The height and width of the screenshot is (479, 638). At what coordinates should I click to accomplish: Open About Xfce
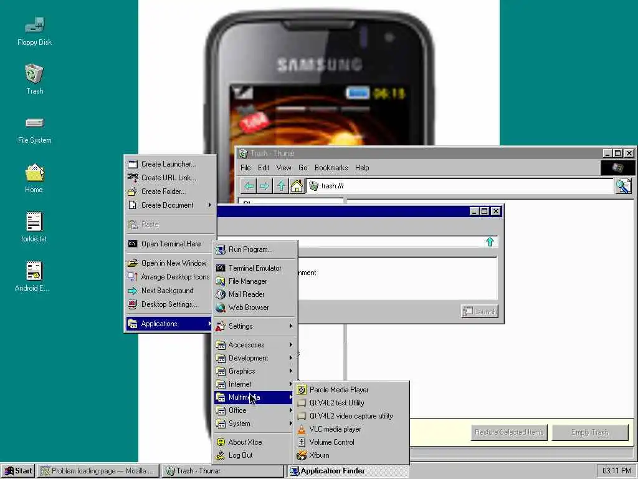tap(255, 442)
